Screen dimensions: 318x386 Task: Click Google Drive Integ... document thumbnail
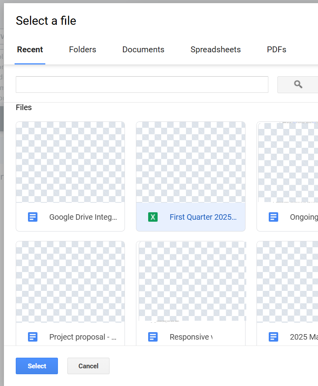coord(70,162)
